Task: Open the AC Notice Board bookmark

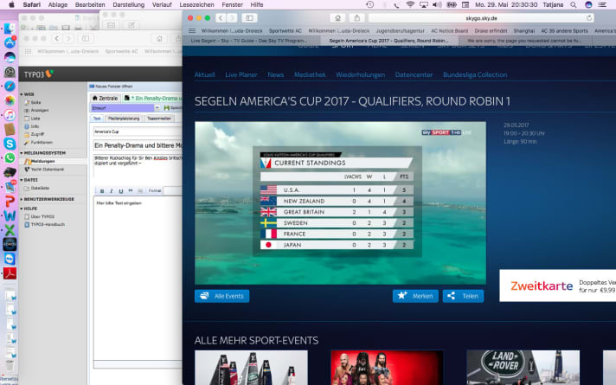Action: [x=449, y=30]
